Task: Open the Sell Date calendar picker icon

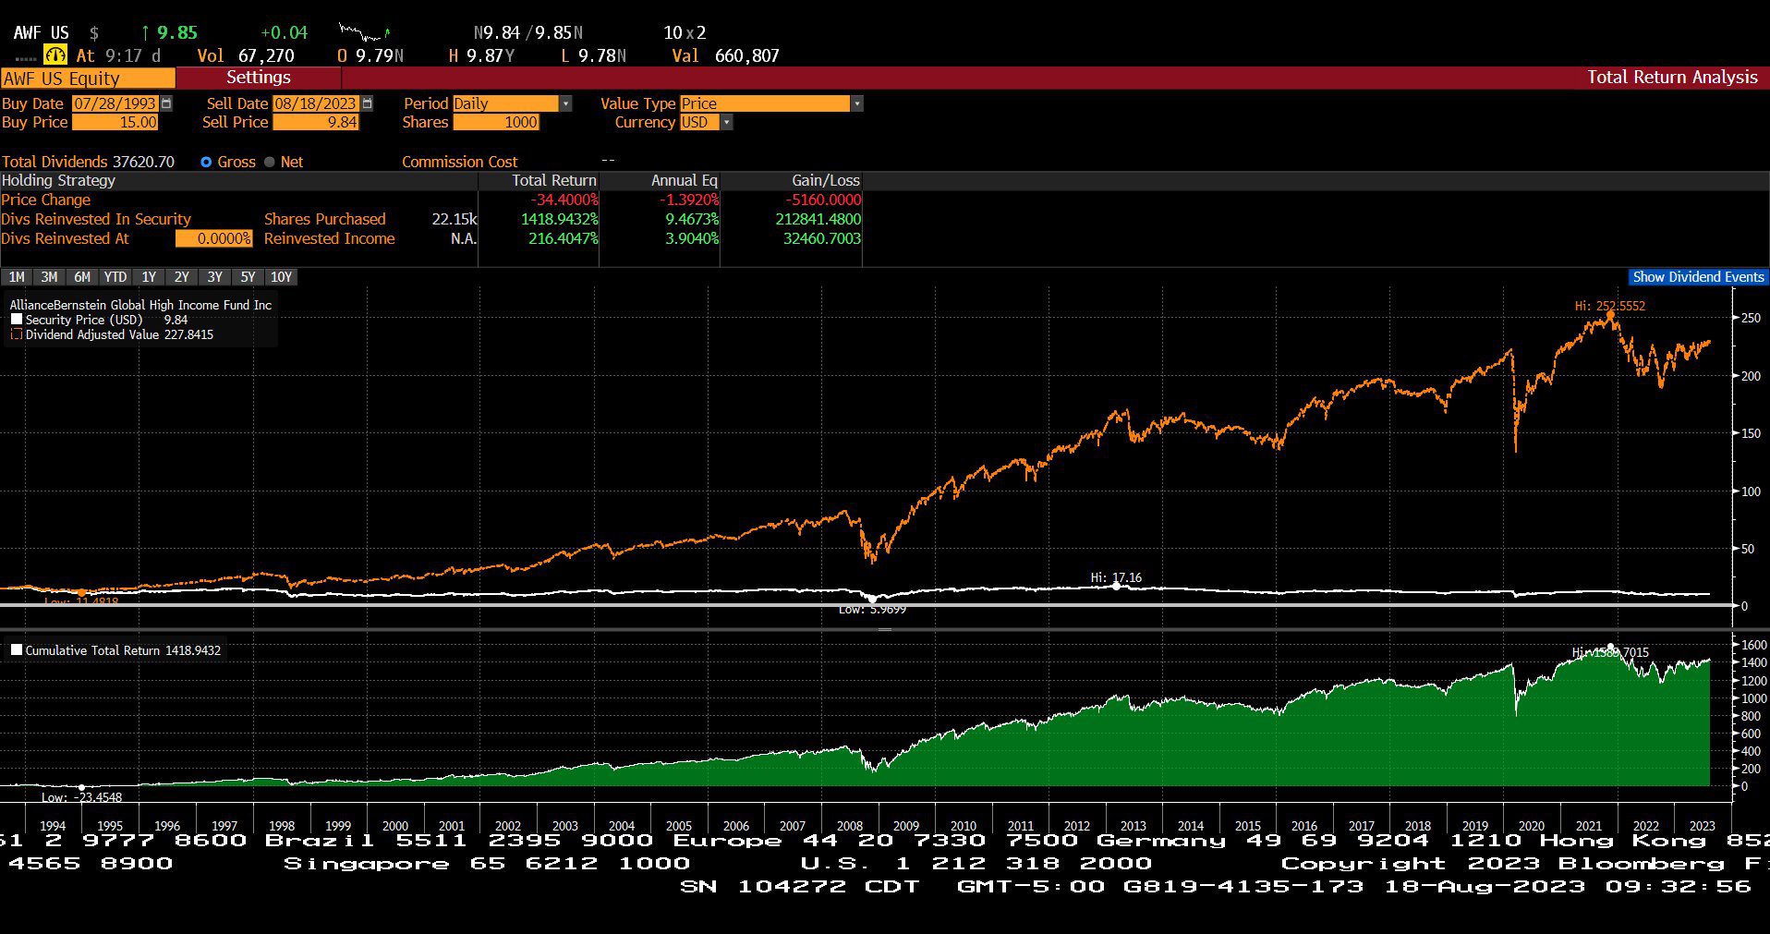Action: [367, 103]
